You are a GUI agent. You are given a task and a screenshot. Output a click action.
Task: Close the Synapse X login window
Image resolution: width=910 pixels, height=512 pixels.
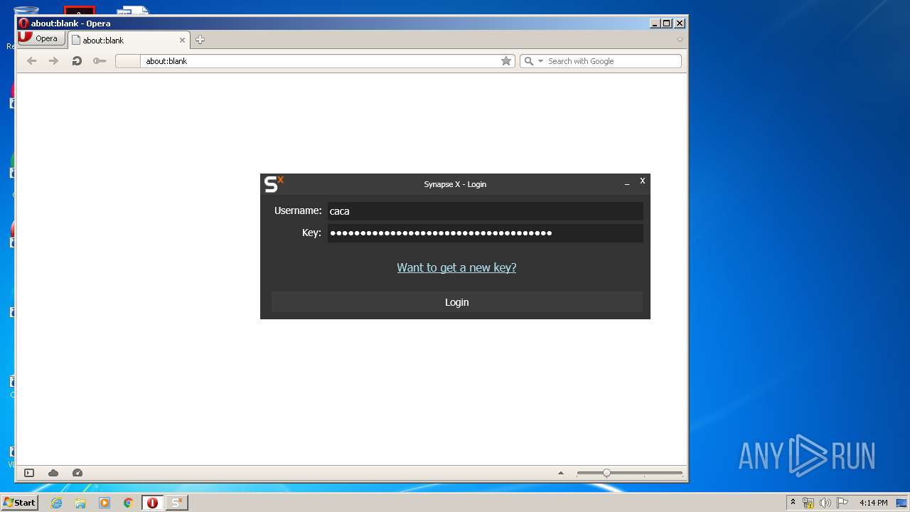click(642, 181)
